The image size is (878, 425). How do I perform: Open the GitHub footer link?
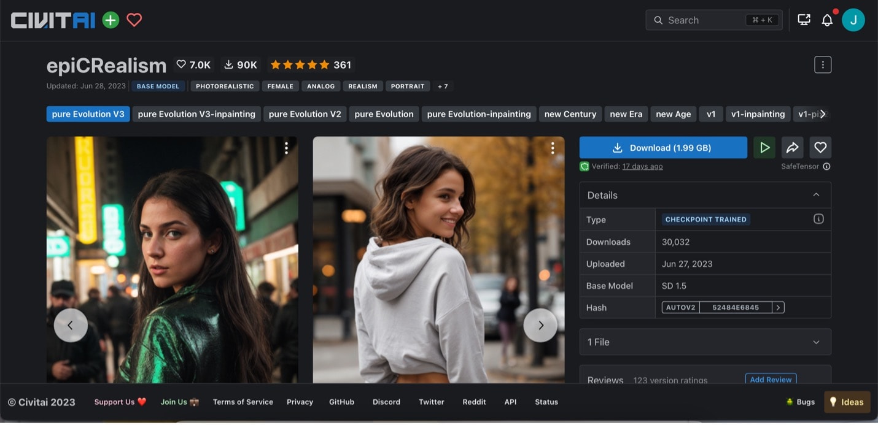341,402
